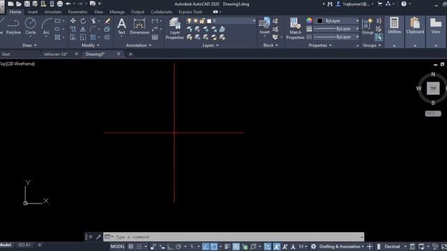Open the layer 0 dropdown list

(221, 21)
